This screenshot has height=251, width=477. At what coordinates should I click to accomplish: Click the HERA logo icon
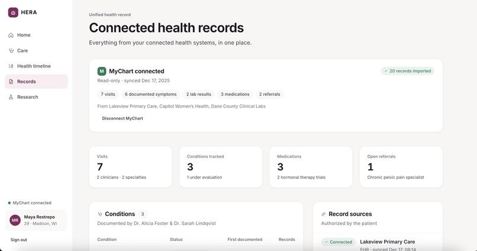click(13, 12)
